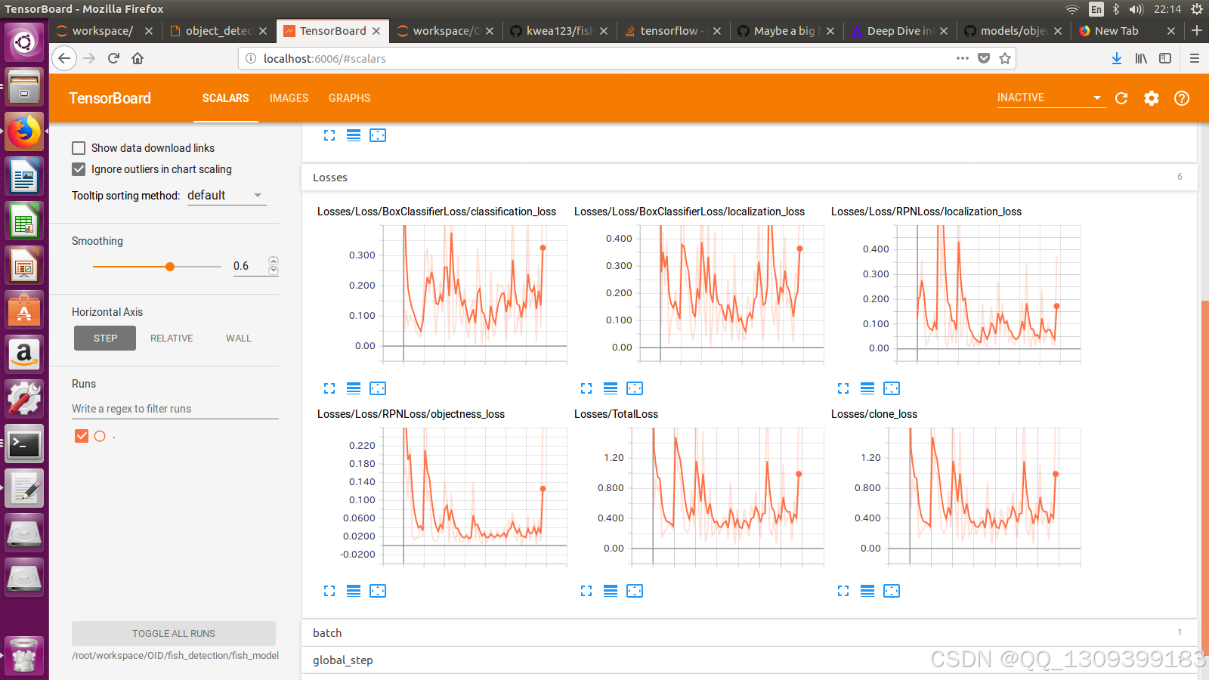Open the INACTIVE plugins dropdown
This screenshot has width=1209, height=680.
click(1050, 97)
